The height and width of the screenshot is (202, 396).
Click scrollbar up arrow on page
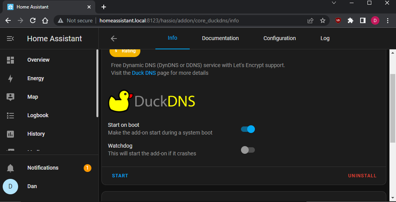point(393,53)
